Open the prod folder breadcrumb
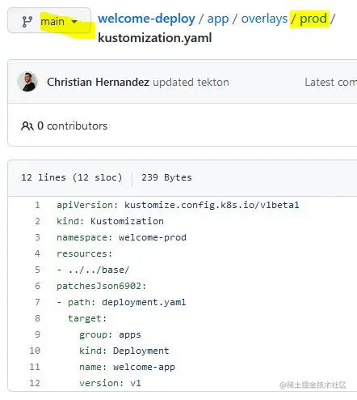The image size is (357, 400). (x=313, y=19)
